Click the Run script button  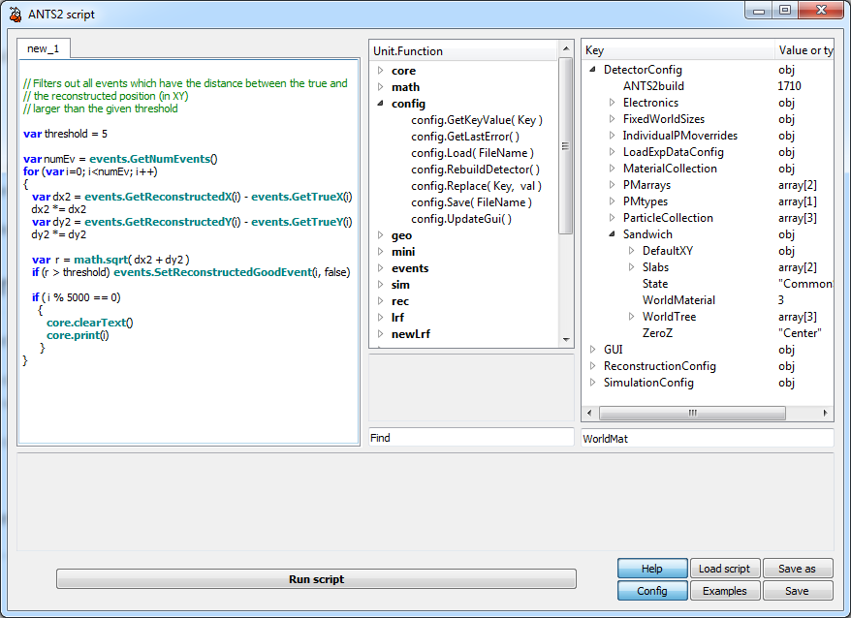pos(316,579)
